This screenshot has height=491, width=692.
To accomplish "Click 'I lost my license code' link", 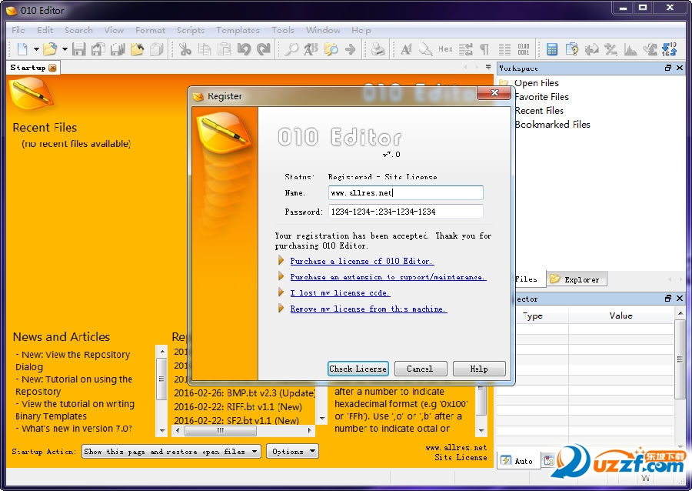I will pos(340,292).
